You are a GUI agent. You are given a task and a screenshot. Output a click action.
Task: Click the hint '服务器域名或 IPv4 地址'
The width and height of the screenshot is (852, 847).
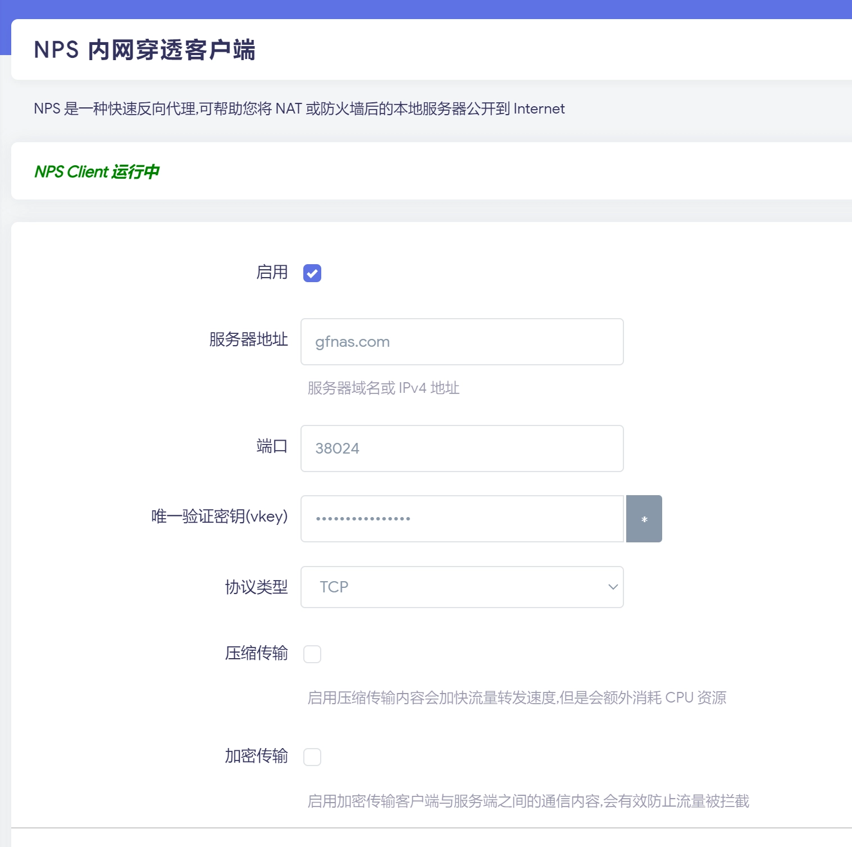(384, 388)
